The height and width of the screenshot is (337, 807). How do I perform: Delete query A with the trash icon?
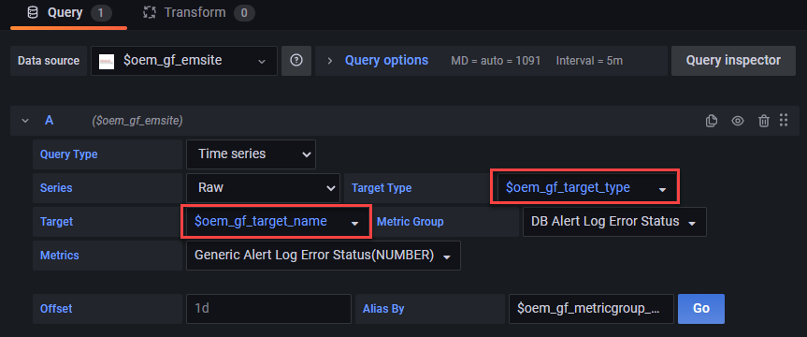[x=764, y=121]
